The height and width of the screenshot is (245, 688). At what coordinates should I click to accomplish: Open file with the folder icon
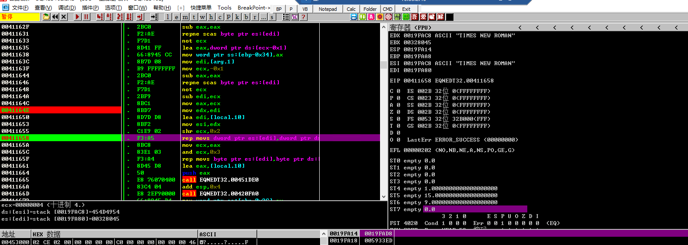46,17
